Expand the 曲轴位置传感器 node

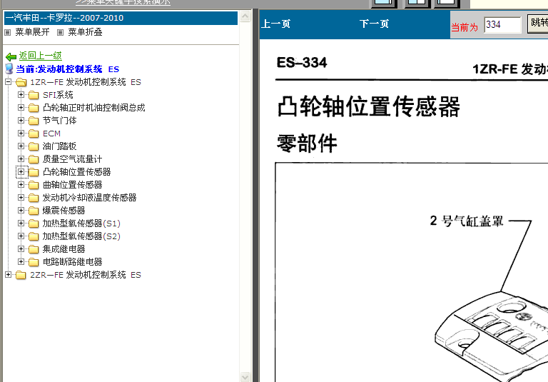point(21,184)
